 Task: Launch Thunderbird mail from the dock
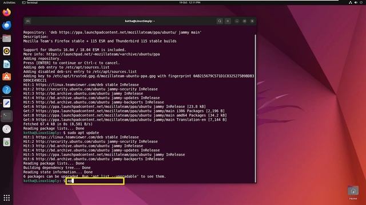click(6, 25)
